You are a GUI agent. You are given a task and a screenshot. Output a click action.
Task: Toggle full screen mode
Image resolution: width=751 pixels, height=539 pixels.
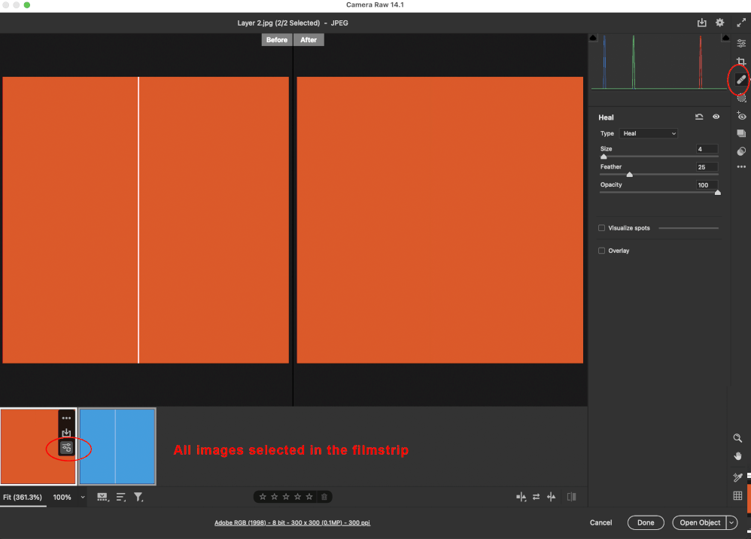click(x=741, y=23)
